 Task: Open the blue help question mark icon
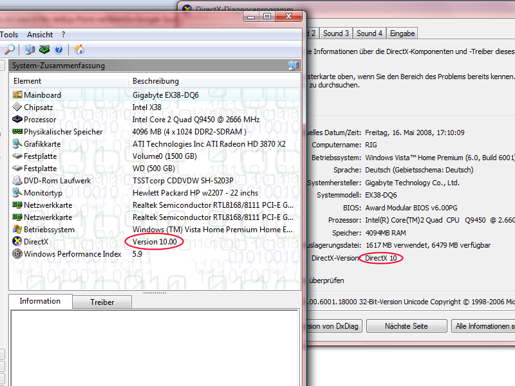click(x=59, y=50)
